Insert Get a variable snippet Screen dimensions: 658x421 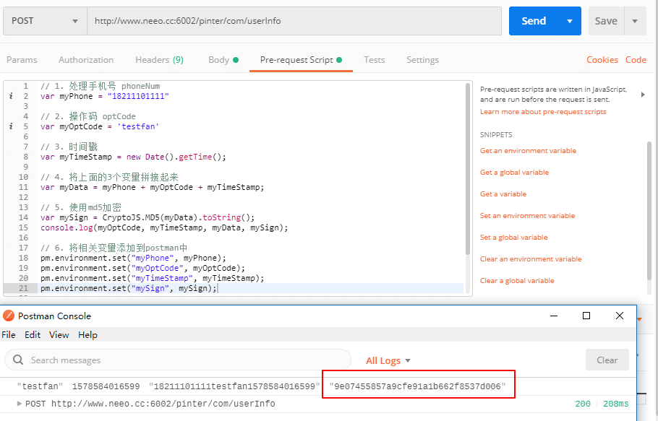coord(503,194)
